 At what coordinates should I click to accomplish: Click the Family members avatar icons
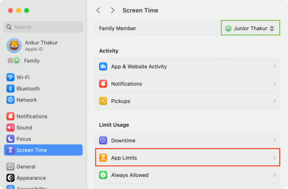pos(13,61)
